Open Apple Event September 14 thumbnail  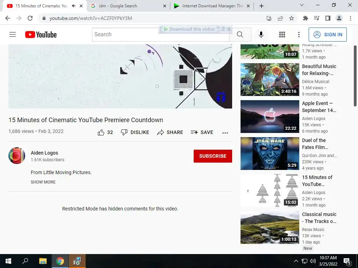270,117
